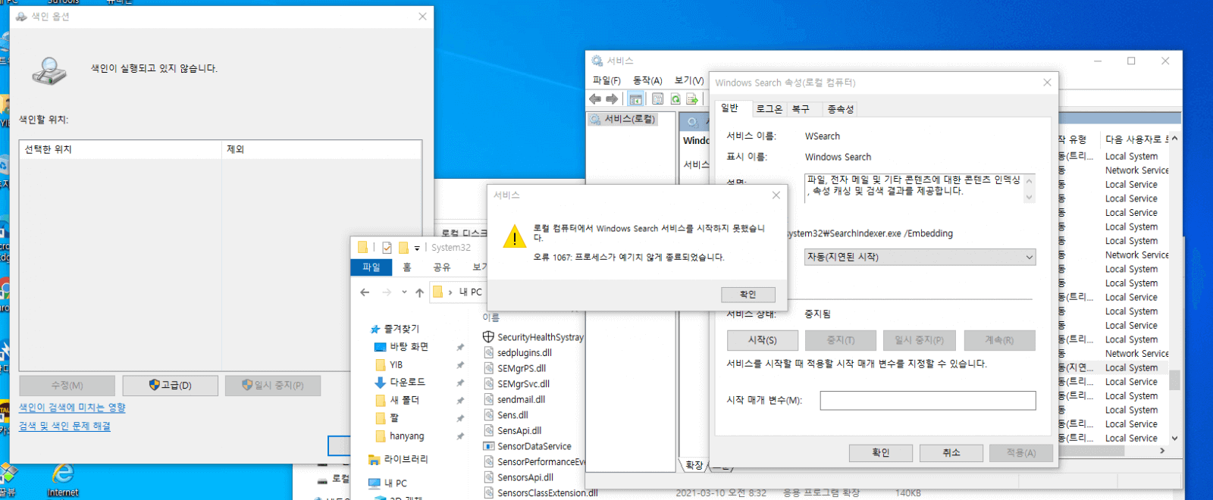Select the SensApi.dll file
The image size is (1213, 500).
pyautogui.click(x=519, y=431)
